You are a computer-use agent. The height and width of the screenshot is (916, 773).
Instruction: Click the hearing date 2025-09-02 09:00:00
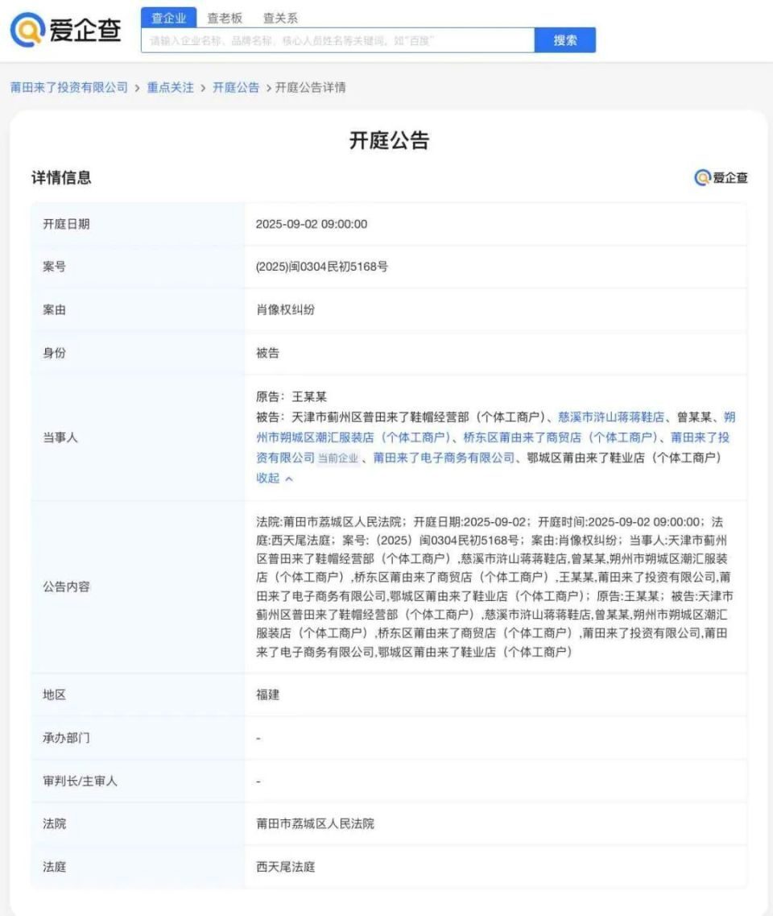[312, 224]
